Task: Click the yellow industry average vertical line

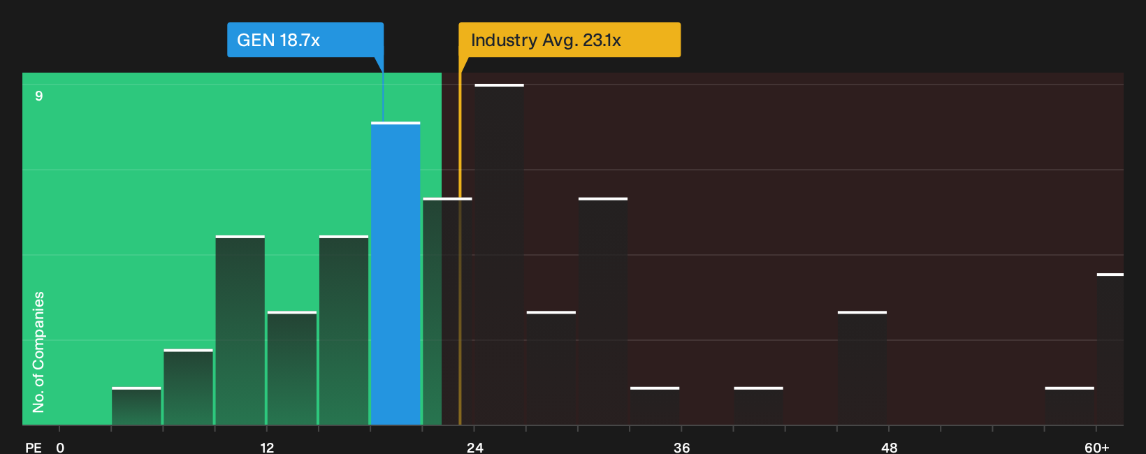Action: pos(460,241)
